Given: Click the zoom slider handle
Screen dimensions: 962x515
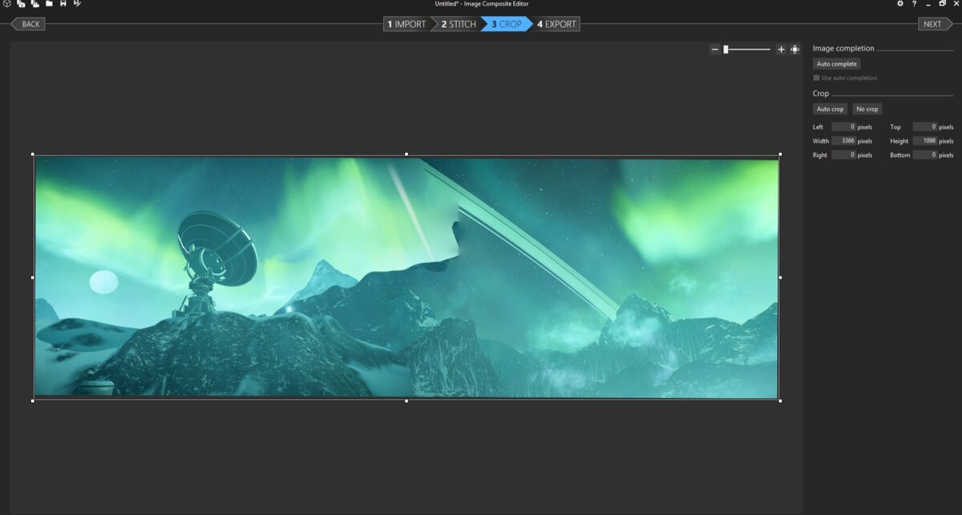Looking at the screenshot, I should click(726, 50).
